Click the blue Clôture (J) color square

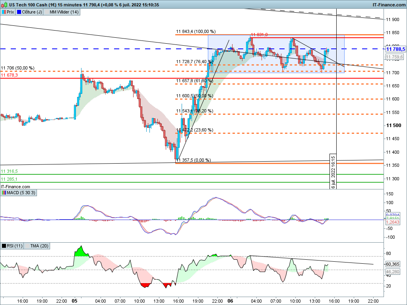coord(19,12)
